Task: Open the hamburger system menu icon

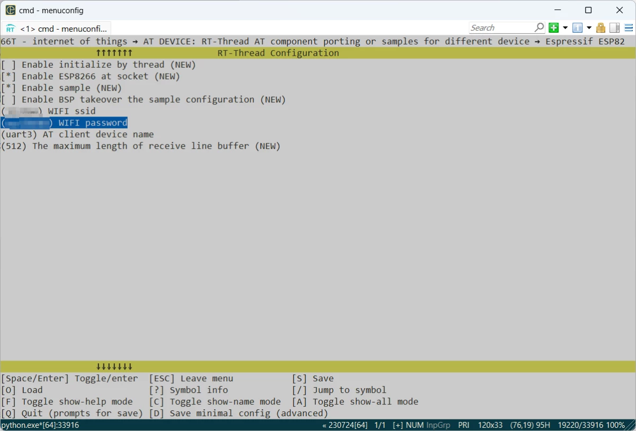Action: click(x=628, y=28)
